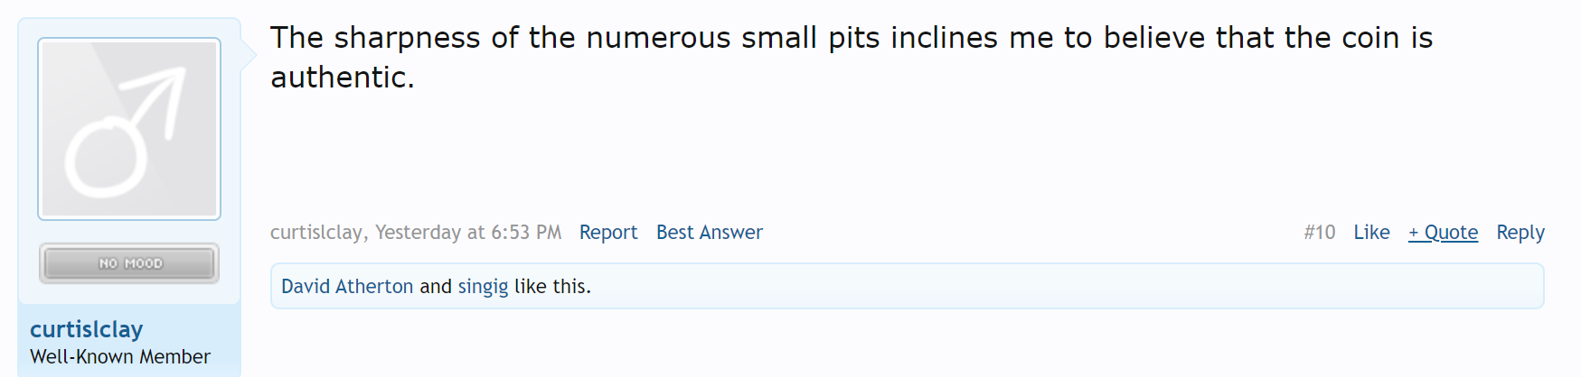Open curtislclay's male symbol avatar
Image resolution: width=1581 pixels, height=377 pixels.
click(x=129, y=129)
